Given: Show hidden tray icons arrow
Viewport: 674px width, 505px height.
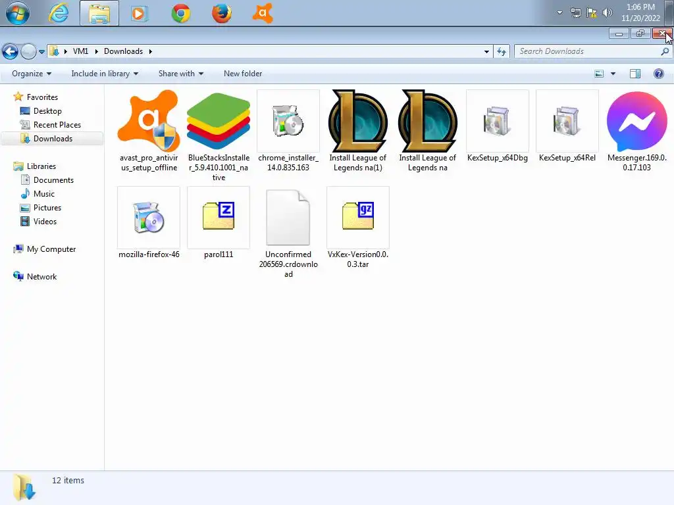Looking at the screenshot, I should tap(559, 12).
